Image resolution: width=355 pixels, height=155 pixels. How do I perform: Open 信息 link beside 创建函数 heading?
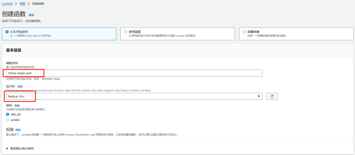[x=31, y=15]
